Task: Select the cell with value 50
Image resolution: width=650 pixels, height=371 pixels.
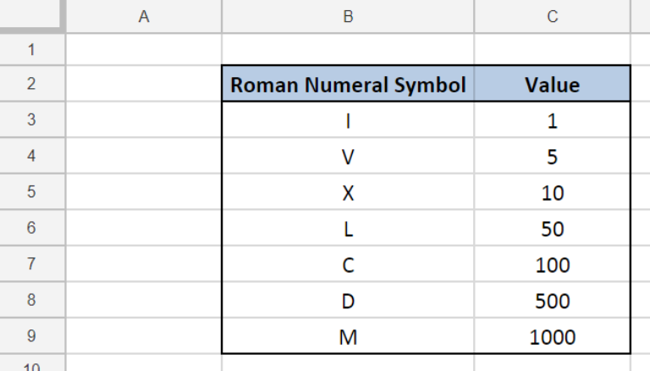Action: click(x=552, y=228)
